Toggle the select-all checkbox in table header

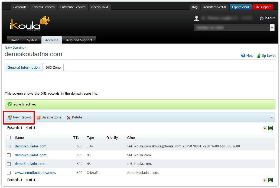[9, 137]
